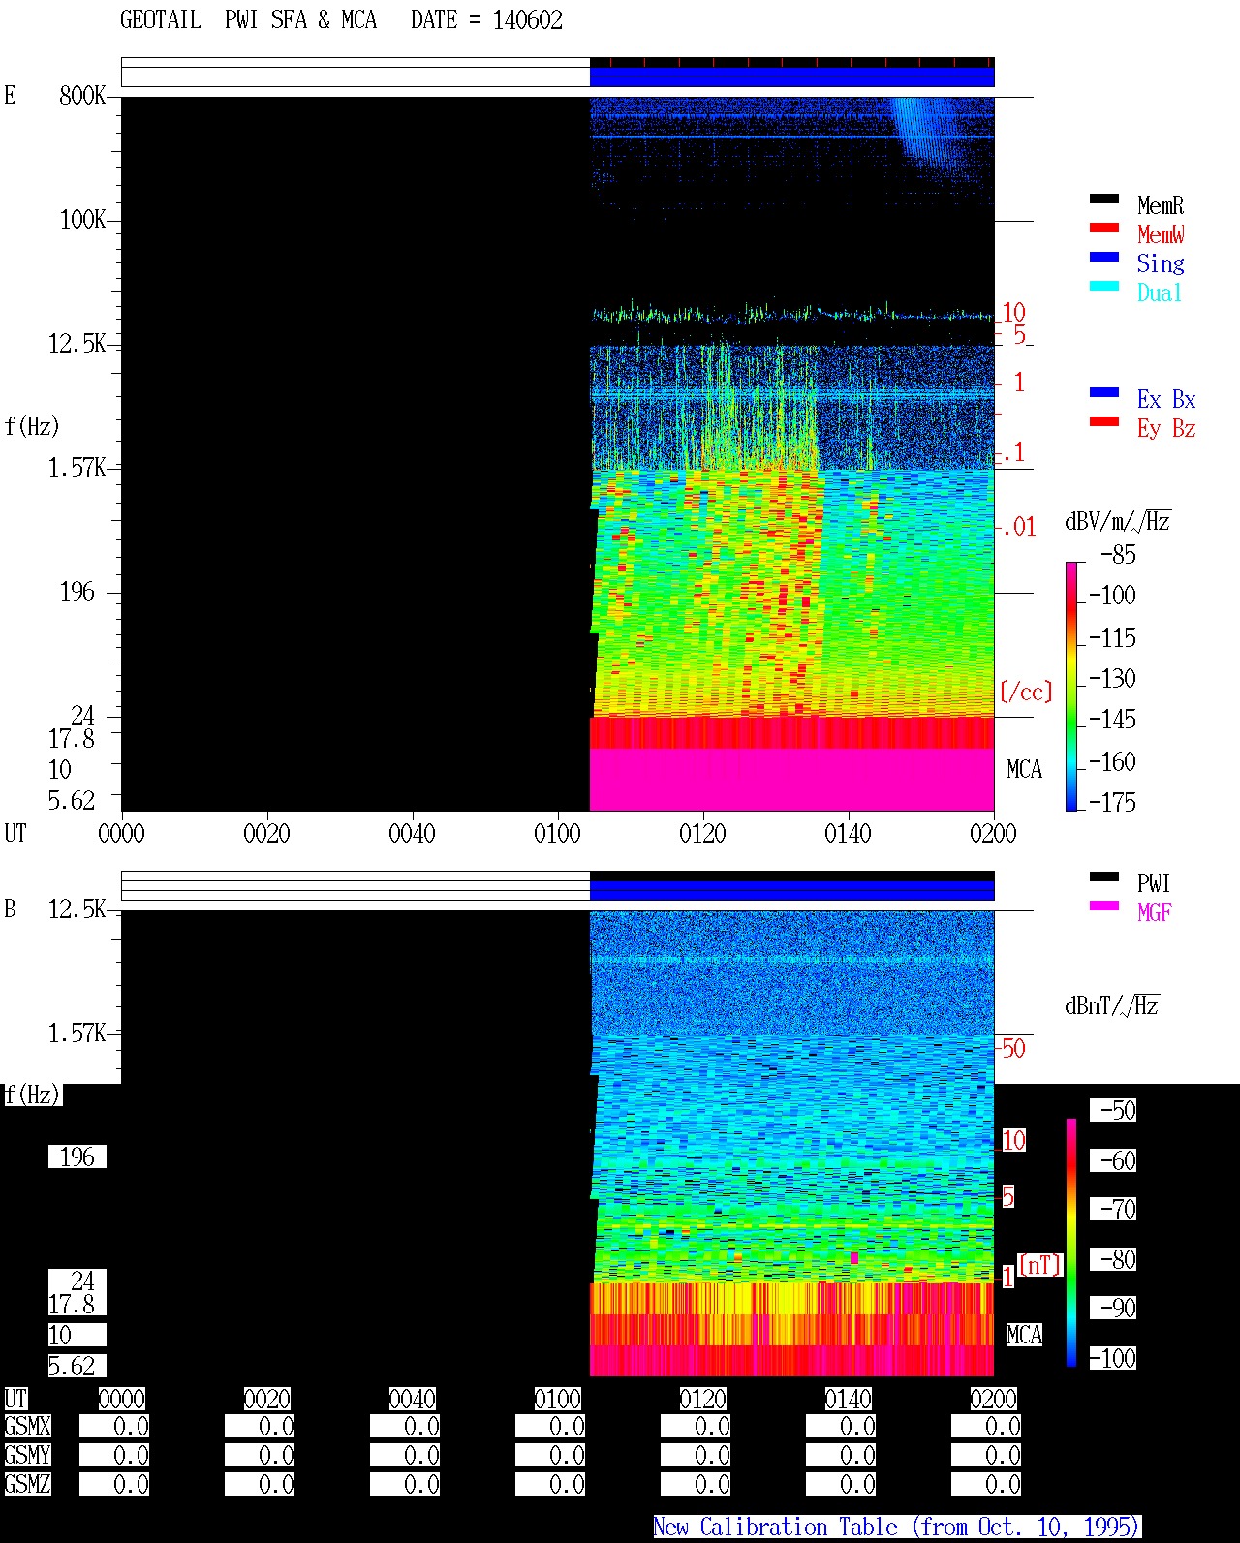Select the MemW legend label
This screenshot has height=1543, width=1240.
coord(1161,234)
